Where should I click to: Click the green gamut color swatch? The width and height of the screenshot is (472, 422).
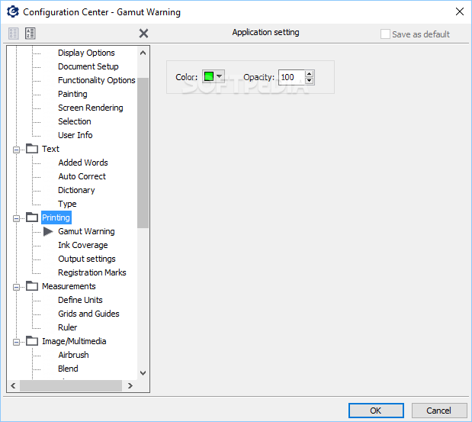pos(209,76)
